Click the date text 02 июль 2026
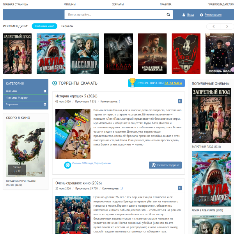The width and height of the screenshot is (234, 234). click(x=63, y=101)
